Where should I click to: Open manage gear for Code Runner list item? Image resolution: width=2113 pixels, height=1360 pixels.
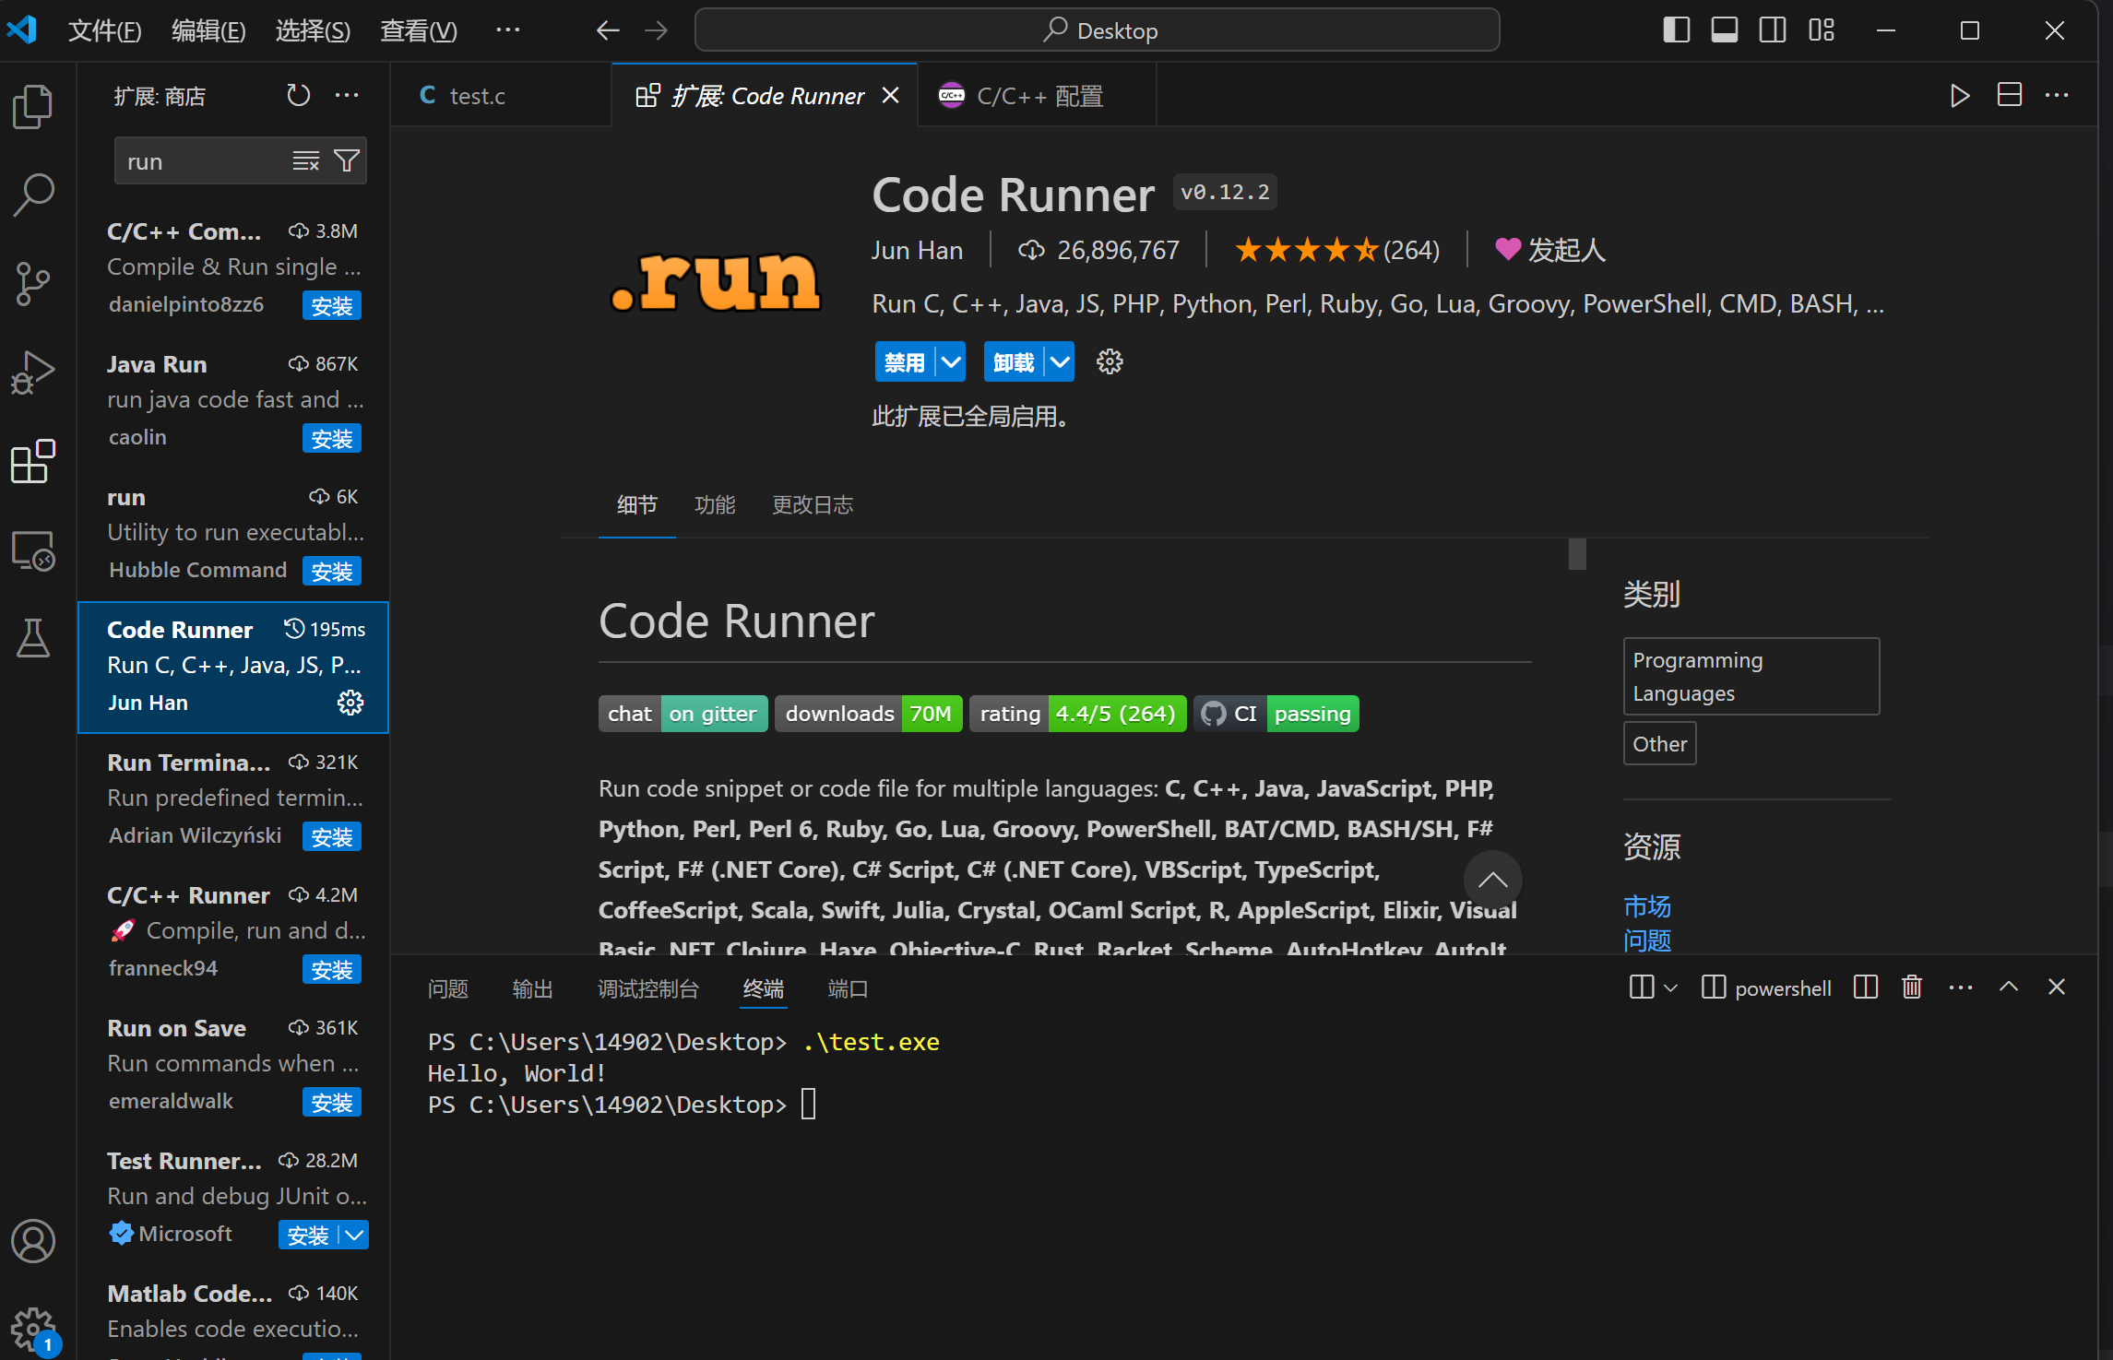click(x=350, y=703)
